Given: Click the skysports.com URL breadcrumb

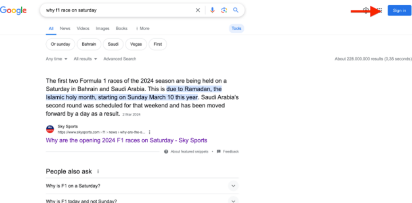Looking at the screenshot, I should [x=101, y=132].
